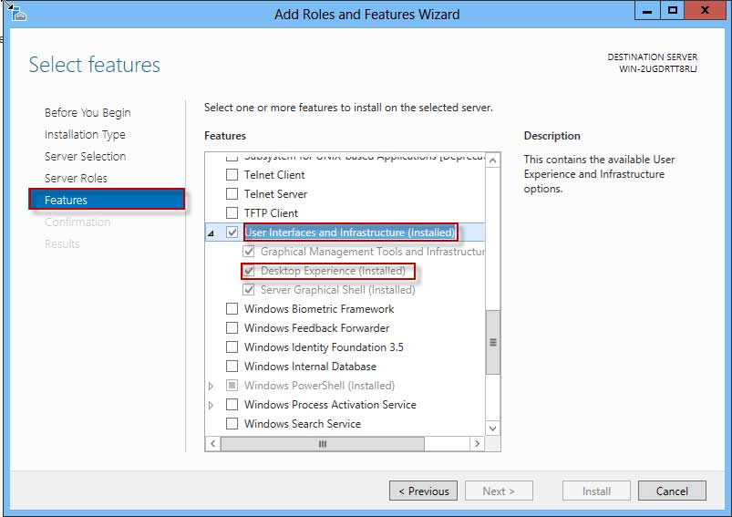
Task: Select Graphical Management Tools and Infrastructure label
Action: 373,252
